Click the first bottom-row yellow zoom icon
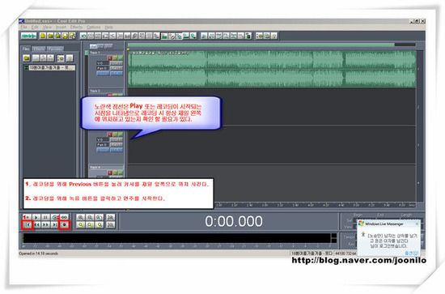This screenshot has height=294, width=445. point(80,224)
